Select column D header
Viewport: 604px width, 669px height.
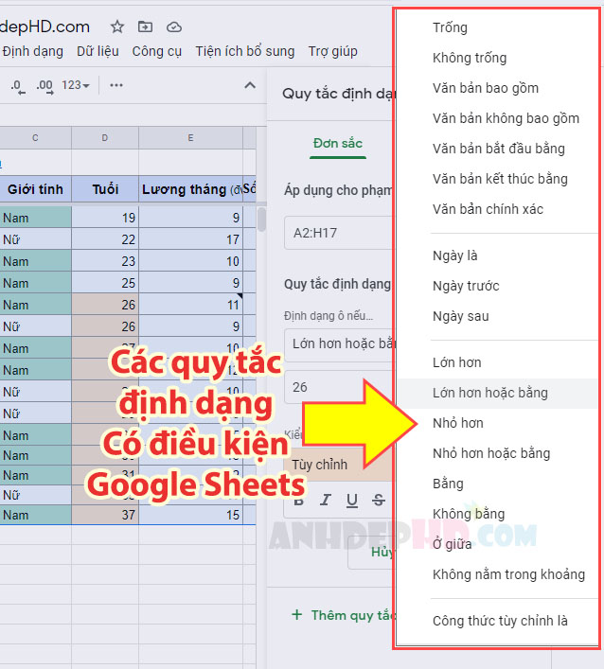[105, 138]
